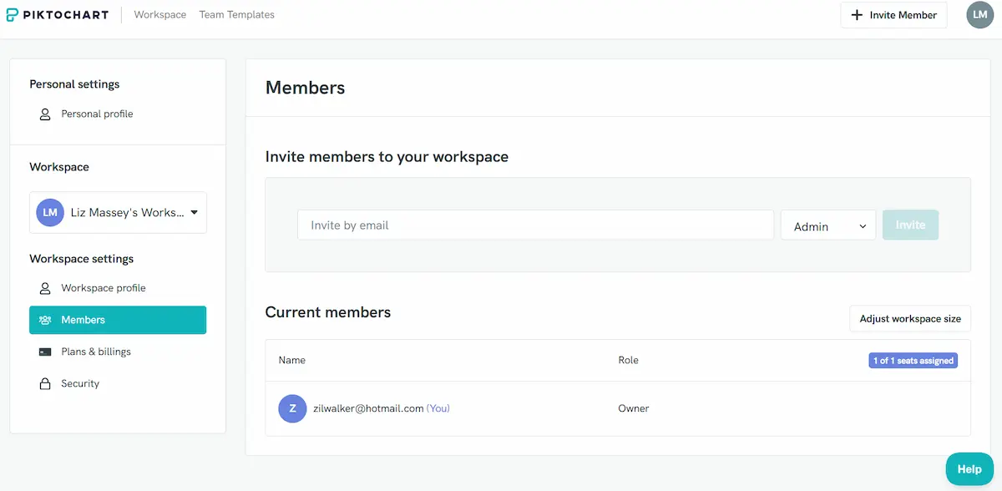Click the Piktochart logo
This screenshot has height=491, width=1002.
click(58, 14)
